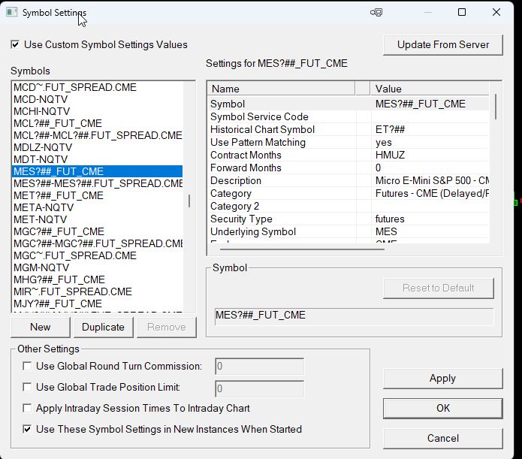Click the Category 2 row

(x=349, y=206)
